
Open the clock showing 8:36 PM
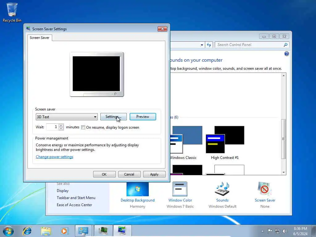coord(300,231)
